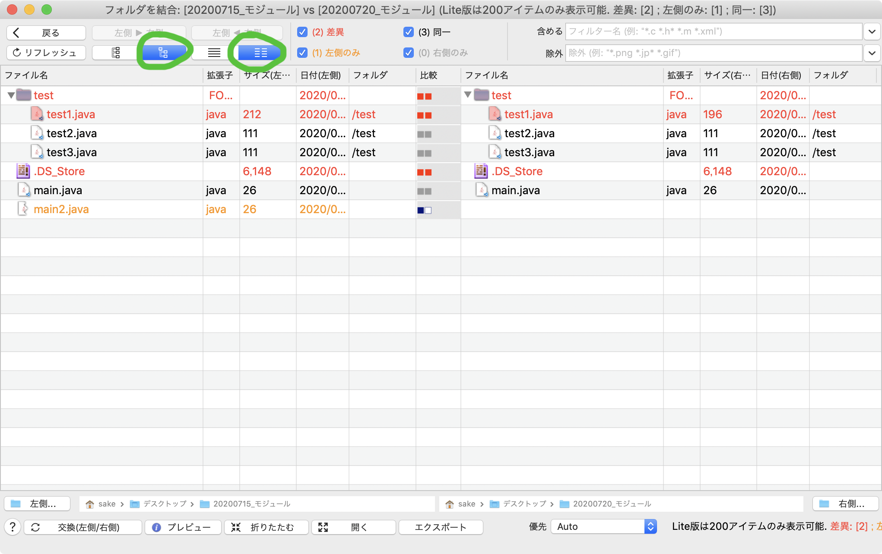Click the main2.java file icon
Screen dimensions: 882x554
pyautogui.click(x=23, y=209)
